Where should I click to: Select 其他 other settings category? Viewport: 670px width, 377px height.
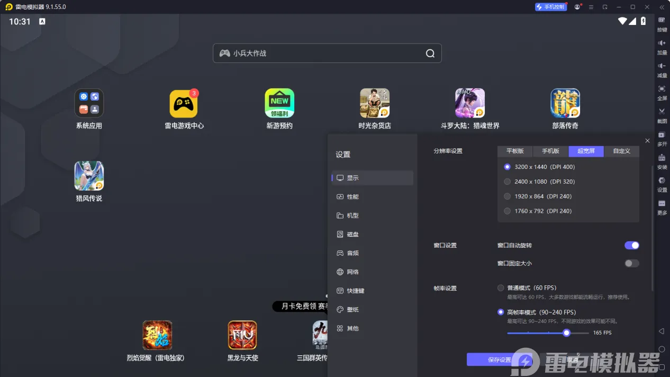coord(373,328)
